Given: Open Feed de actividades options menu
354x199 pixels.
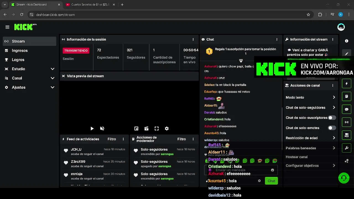Looking at the screenshot, I should 123,139.
